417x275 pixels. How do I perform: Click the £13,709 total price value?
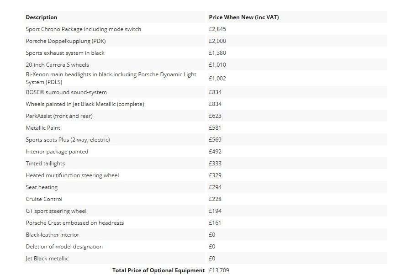219,270
